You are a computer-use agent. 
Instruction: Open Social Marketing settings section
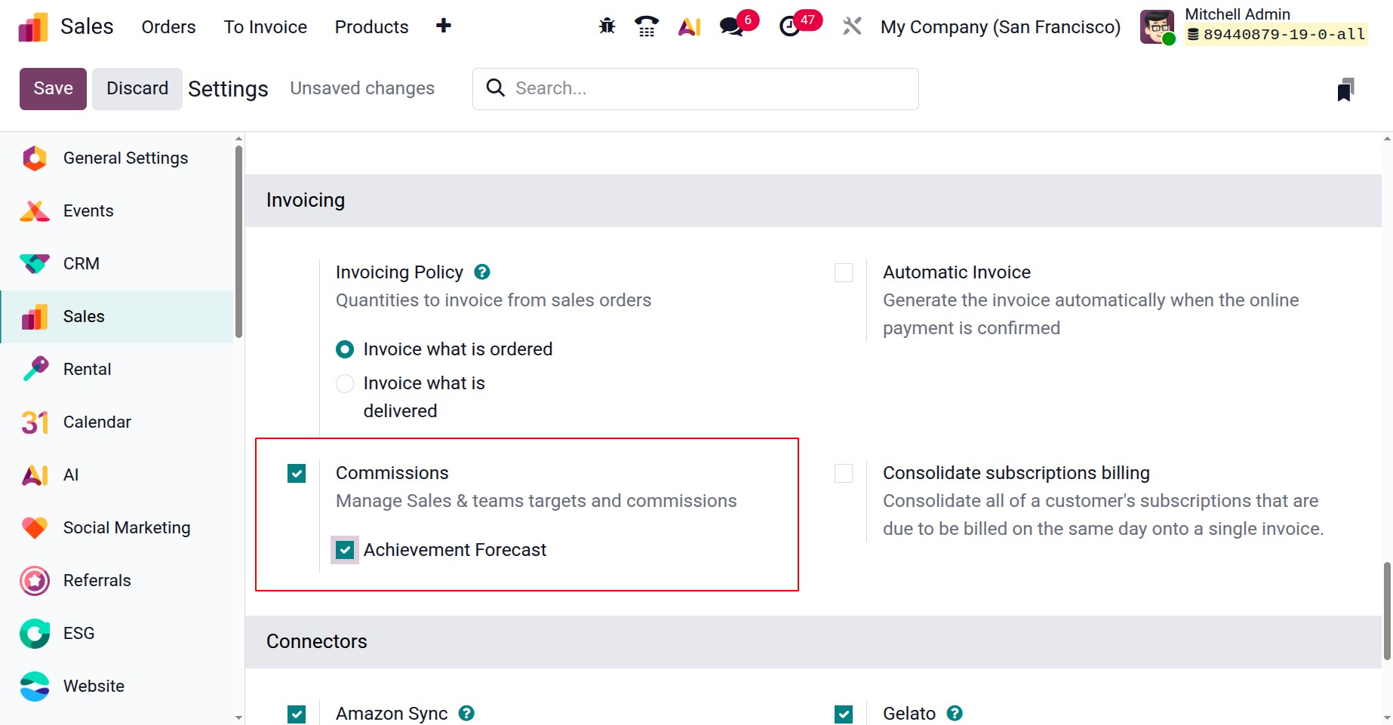[x=126, y=527]
